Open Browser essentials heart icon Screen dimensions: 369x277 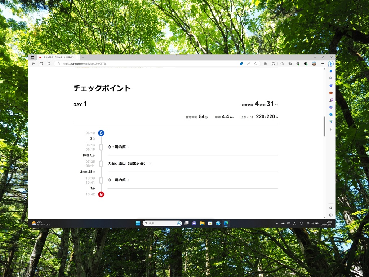click(x=298, y=63)
